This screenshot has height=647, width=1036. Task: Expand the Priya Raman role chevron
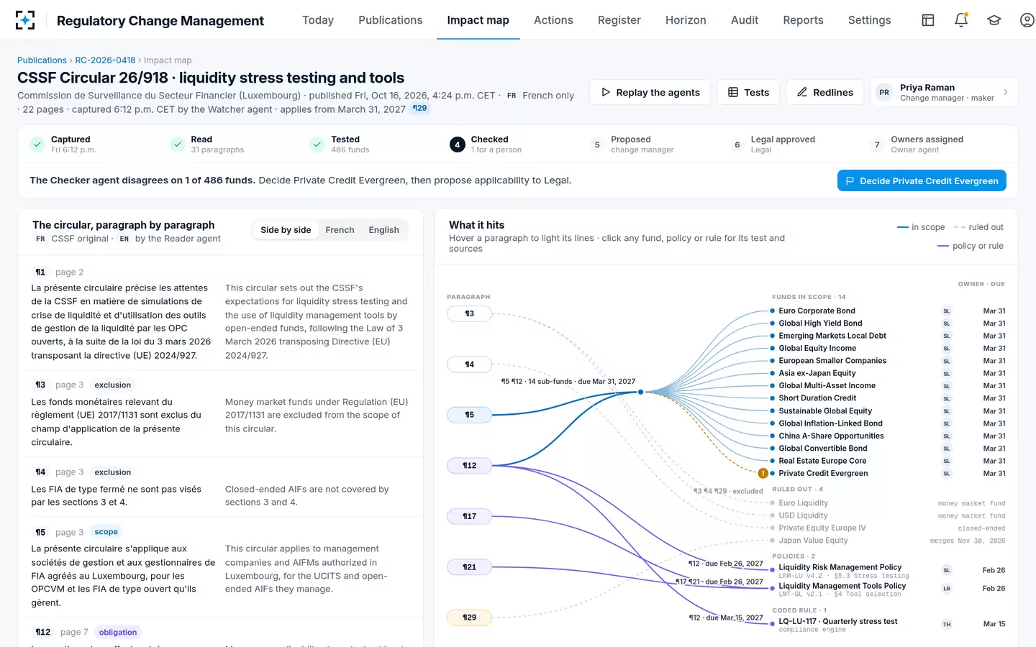[1006, 92]
